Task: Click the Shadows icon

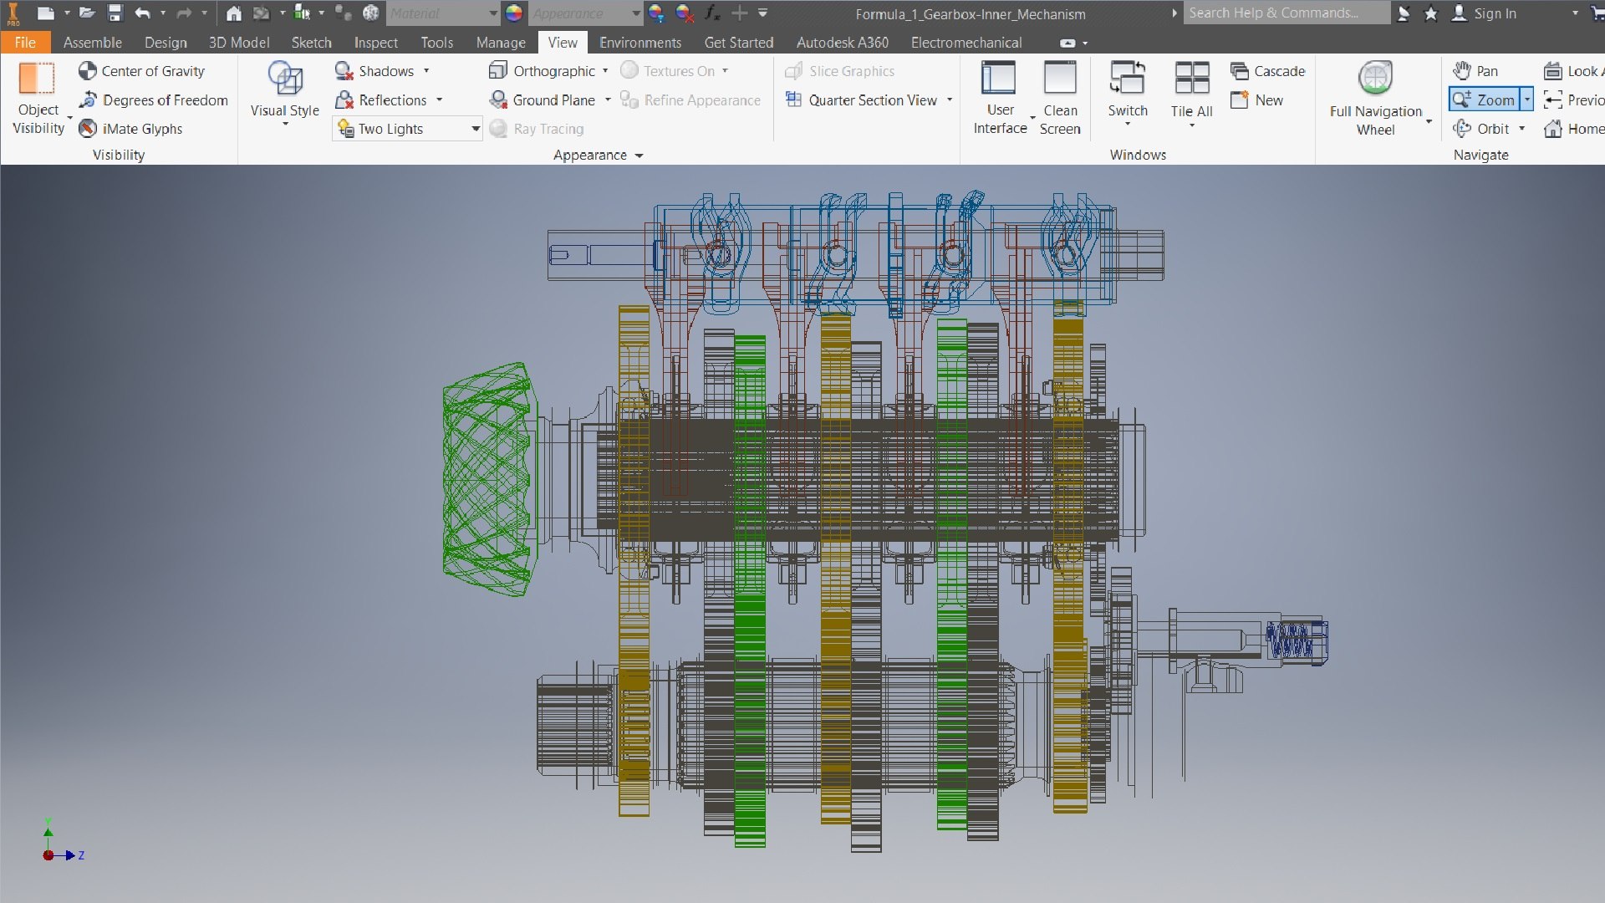Action: point(344,71)
